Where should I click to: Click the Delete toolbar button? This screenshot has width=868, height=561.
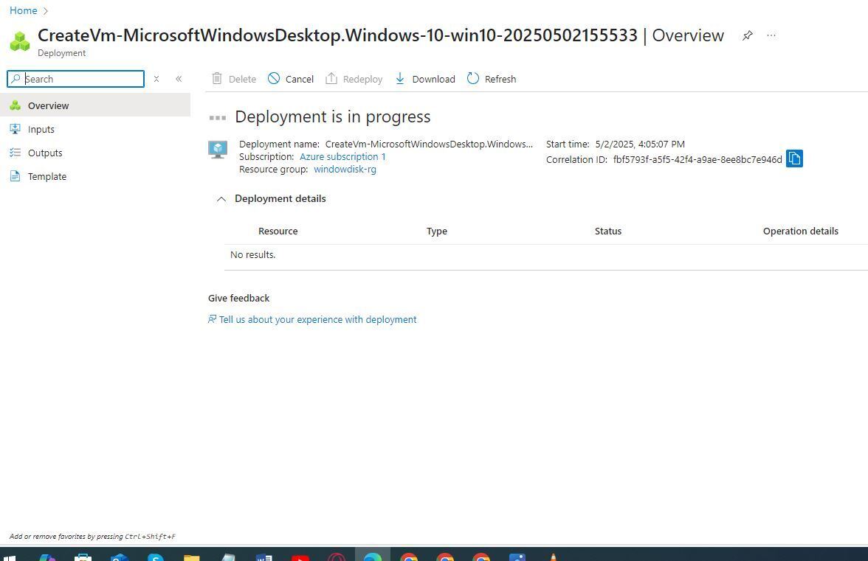point(234,79)
